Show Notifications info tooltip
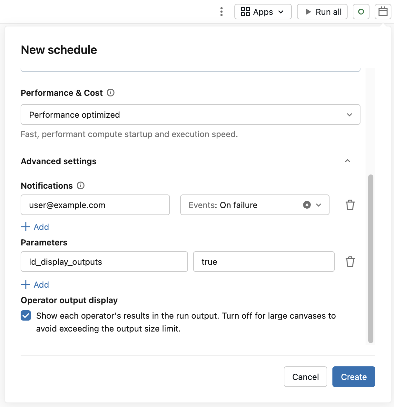The height and width of the screenshot is (407, 394). (x=81, y=185)
